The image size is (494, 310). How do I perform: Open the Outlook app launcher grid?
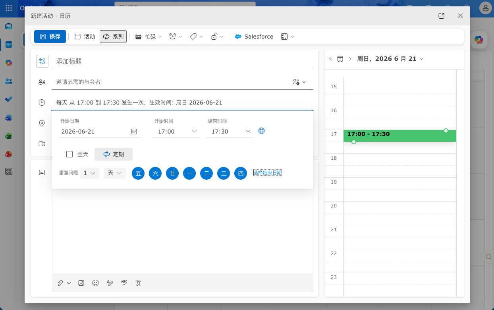[x=9, y=8]
